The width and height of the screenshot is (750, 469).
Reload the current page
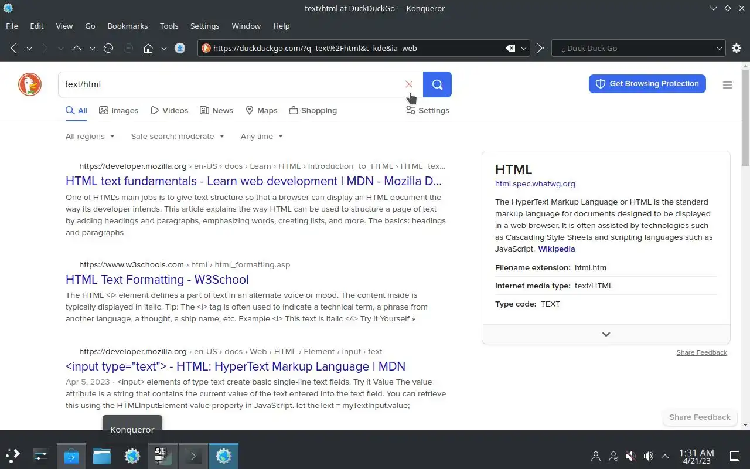(108, 48)
